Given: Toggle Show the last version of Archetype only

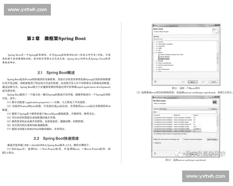Looking at the screenshot, I should click(x=154, y=139).
